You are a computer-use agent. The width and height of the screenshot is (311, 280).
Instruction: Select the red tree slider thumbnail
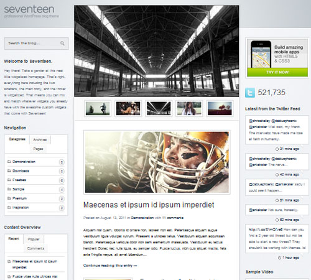(220, 108)
